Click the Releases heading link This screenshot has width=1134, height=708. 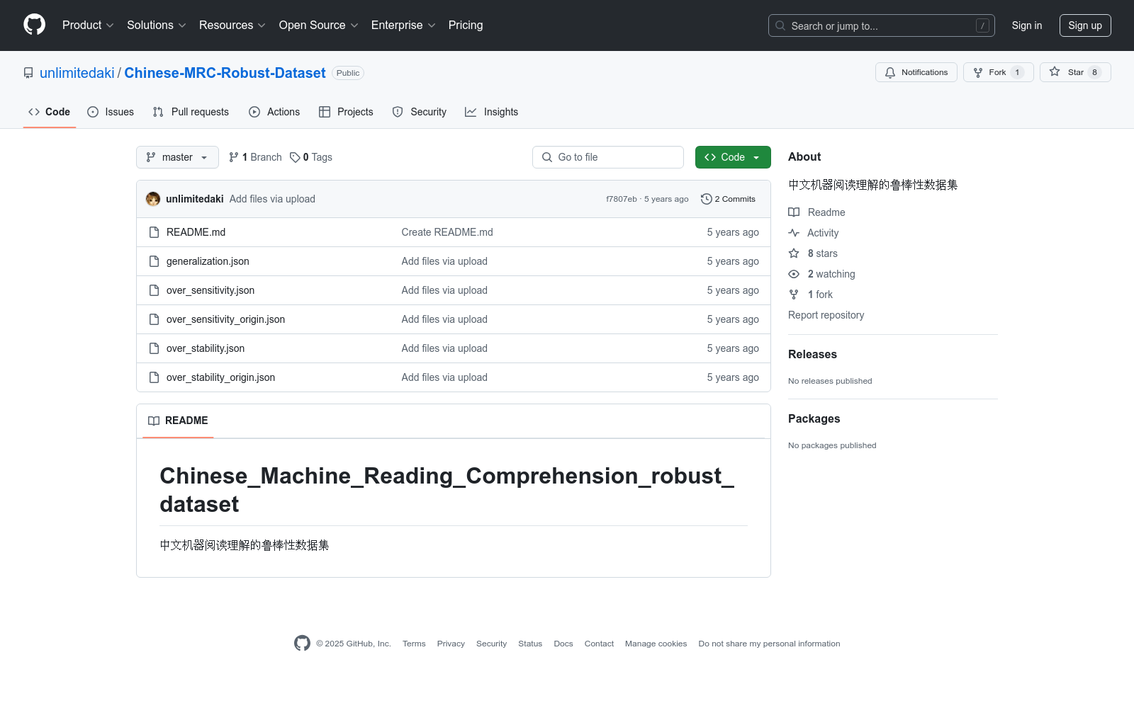point(812,354)
